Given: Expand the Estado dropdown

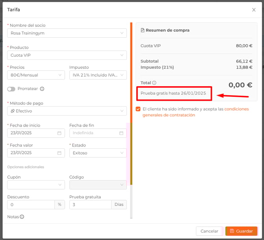Looking at the screenshot, I should pyautogui.click(x=98, y=153).
